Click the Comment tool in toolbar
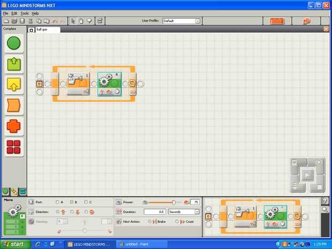 pyautogui.click(x=89, y=21)
